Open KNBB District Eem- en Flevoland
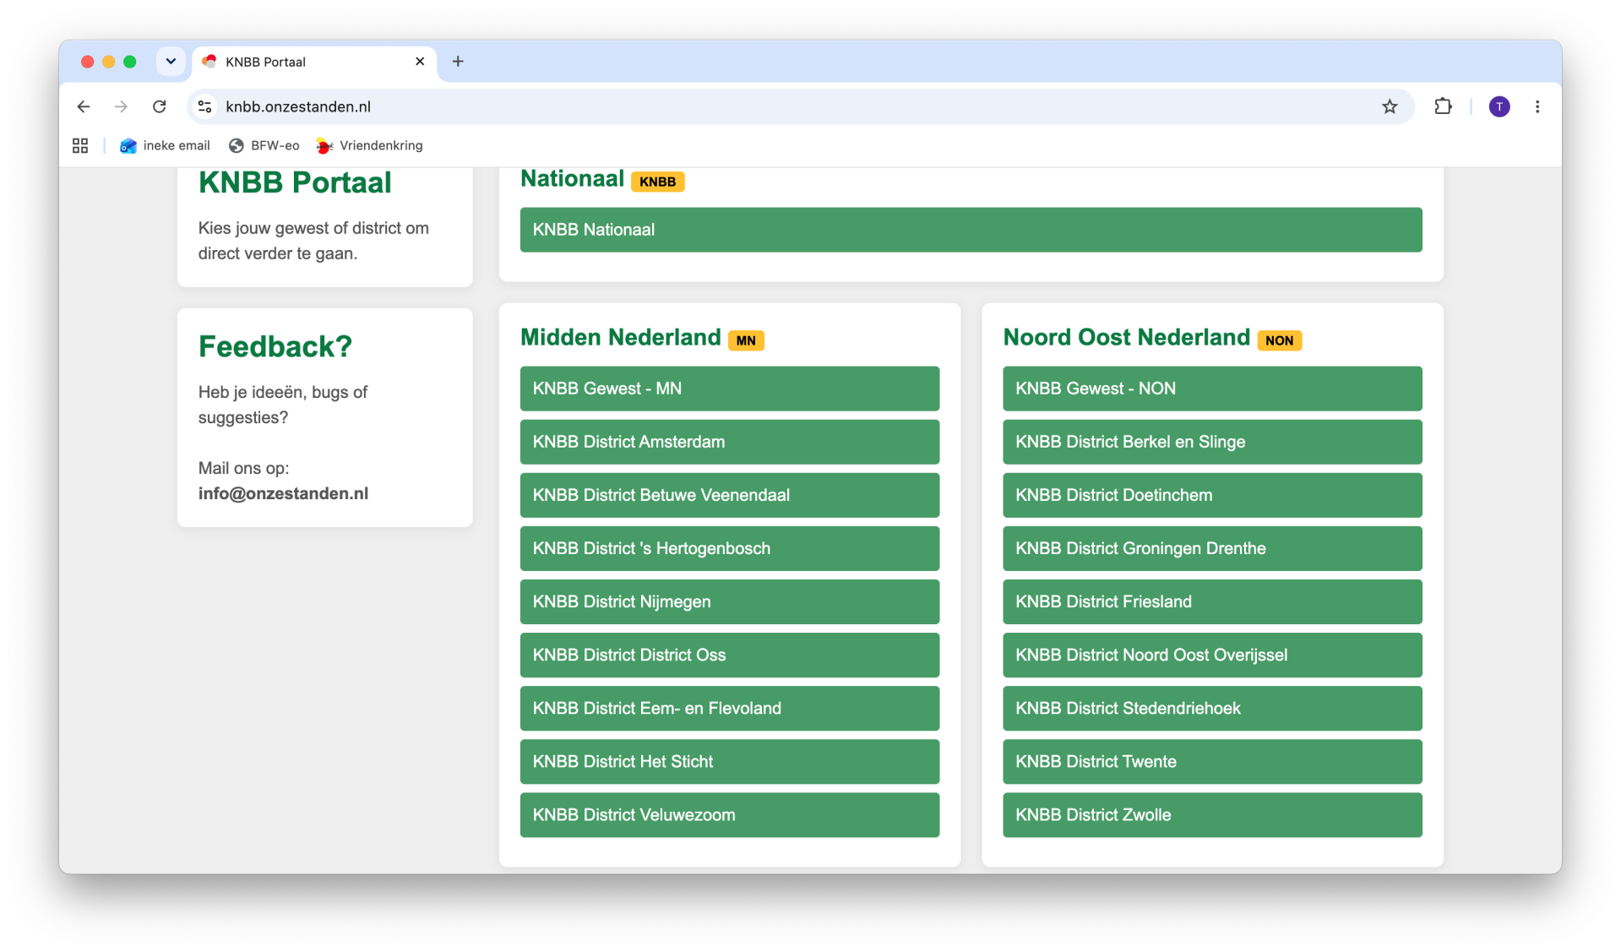The width and height of the screenshot is (1621, 952). pos(730,708)
